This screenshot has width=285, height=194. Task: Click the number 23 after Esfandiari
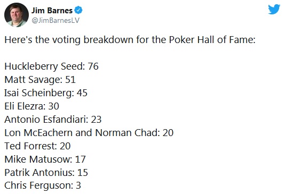(96, 120)
